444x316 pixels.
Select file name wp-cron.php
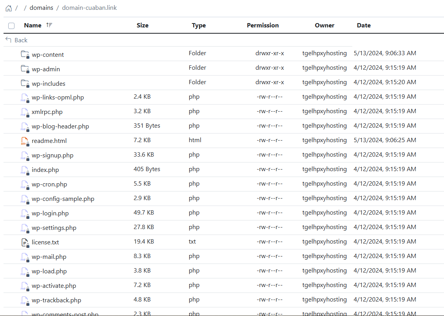click(x=49, y=184)
